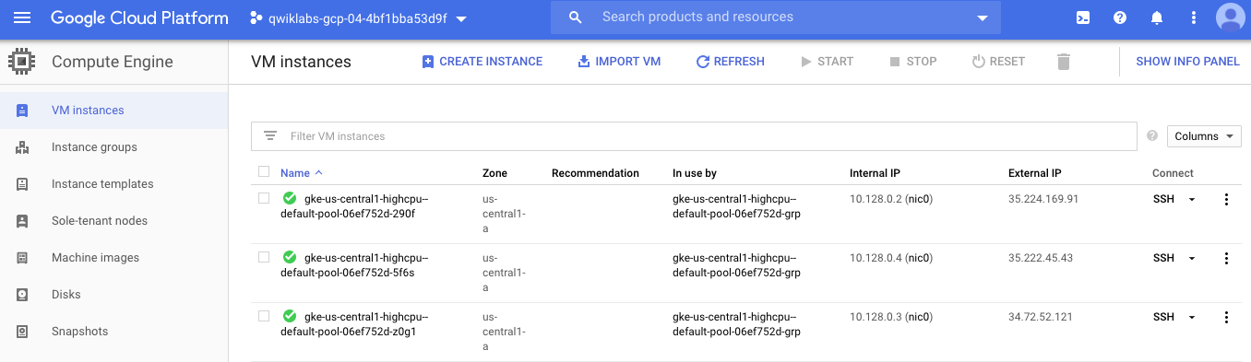Click the Instance groups sidebar icon
Viewport: 1251px width, 362px height.
click(x=22, y=147)
